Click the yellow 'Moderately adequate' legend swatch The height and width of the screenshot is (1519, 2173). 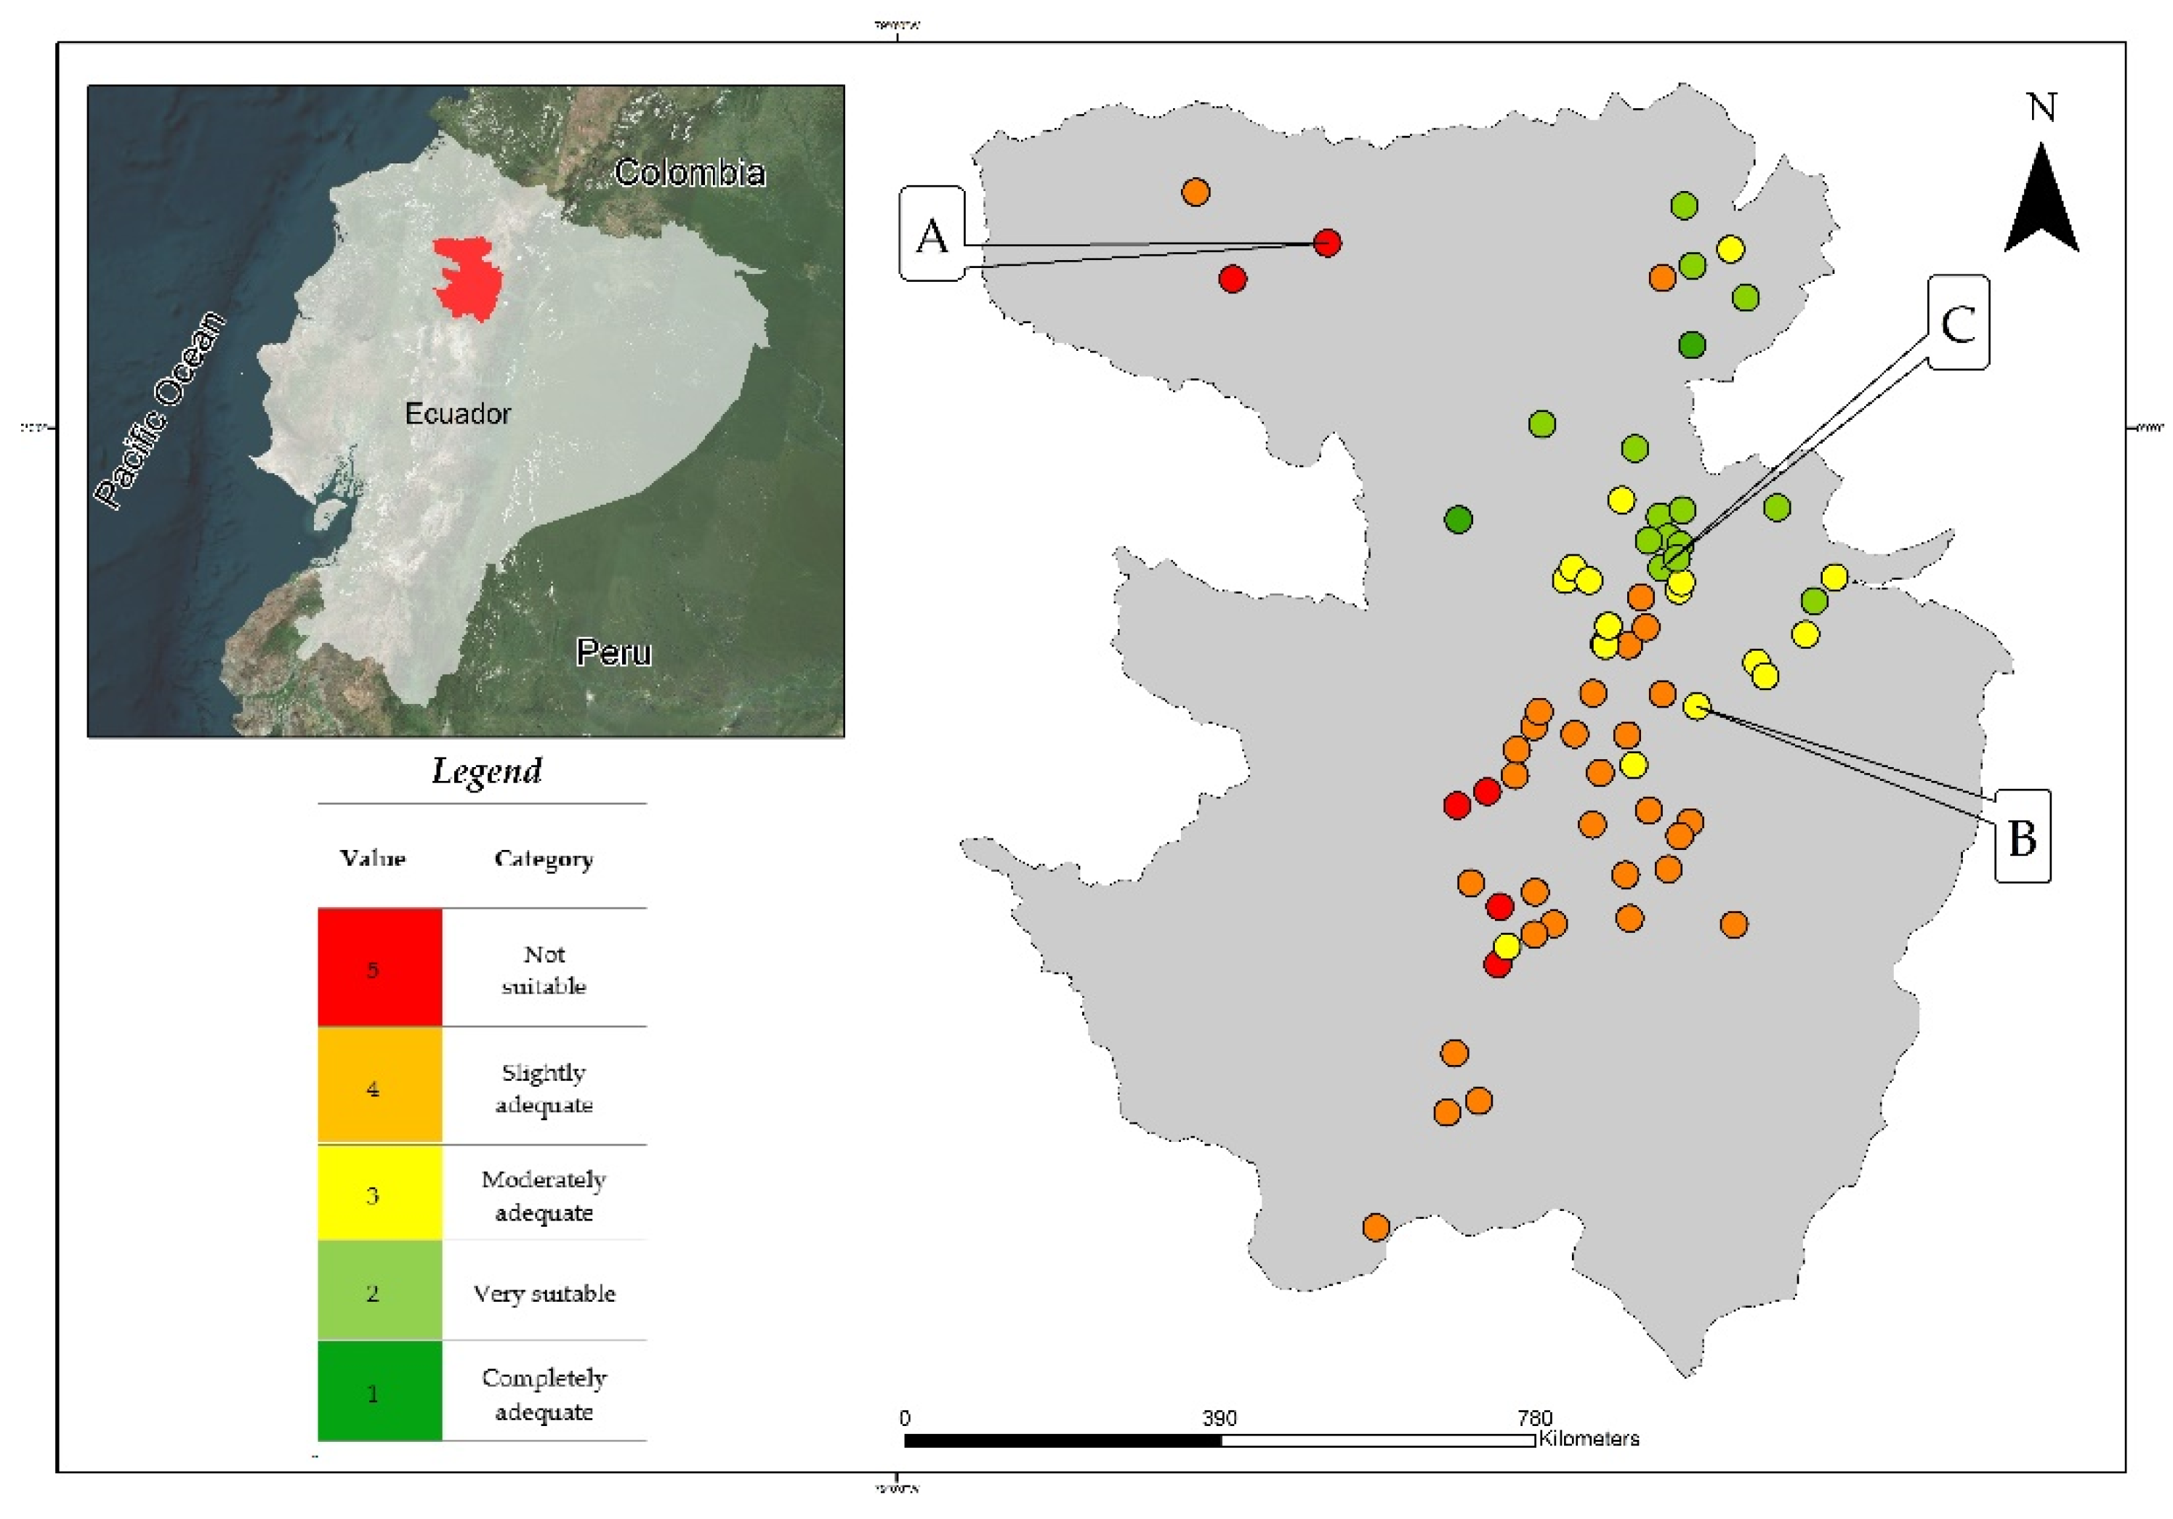[379, 1194]
